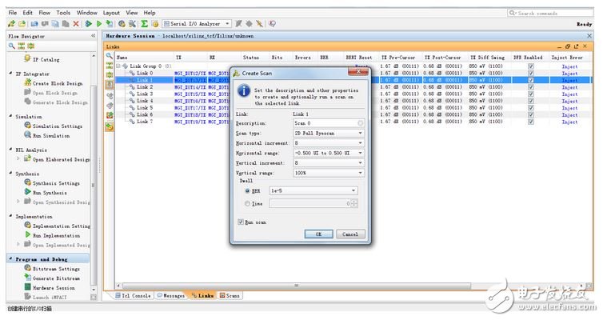Select the BER dwell radio button
The width and height of the screenshot is (603, 320).
point(248,191)
